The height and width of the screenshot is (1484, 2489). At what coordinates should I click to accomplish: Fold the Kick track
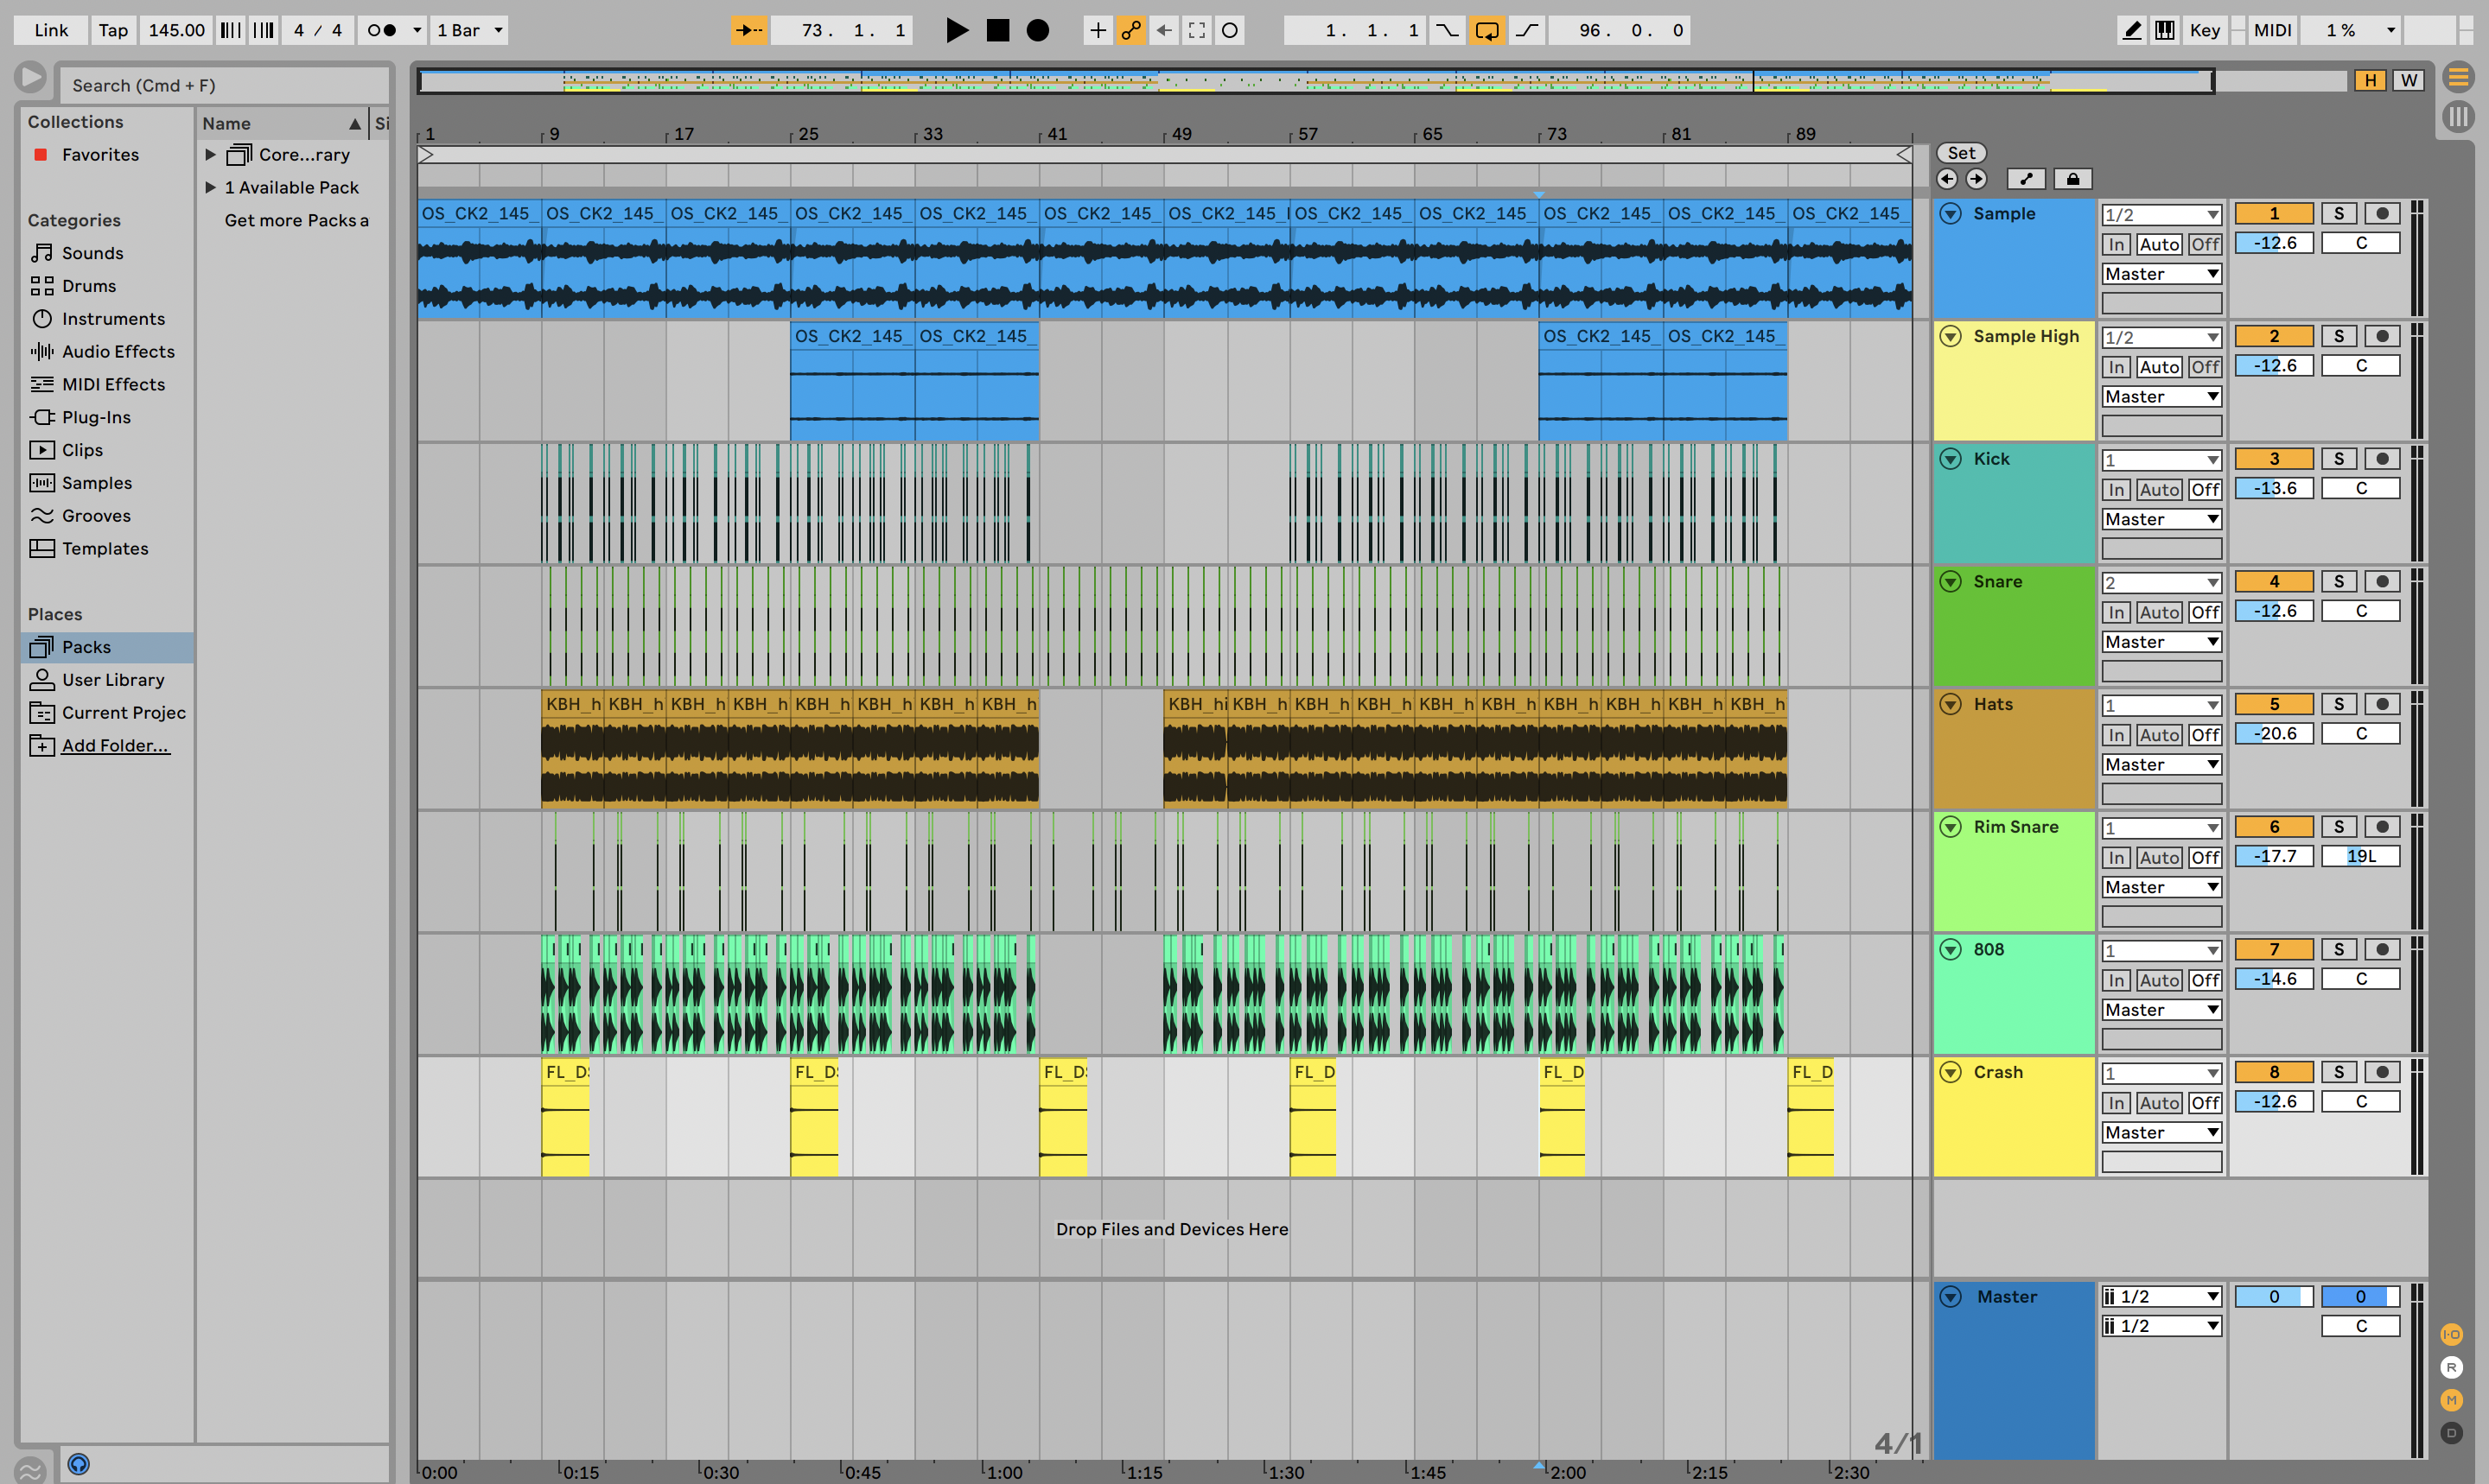click(1951, 459)
